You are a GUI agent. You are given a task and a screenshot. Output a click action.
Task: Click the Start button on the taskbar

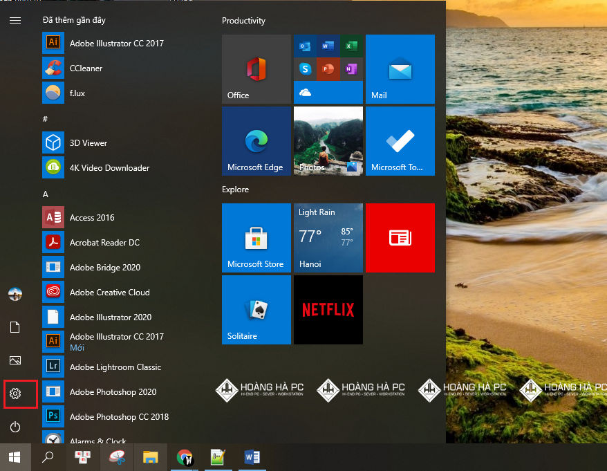(x=15, y=457)
